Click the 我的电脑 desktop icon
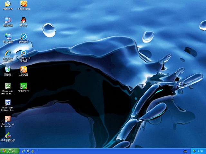Viewport: 206px width, 154px height. (8, 20)
